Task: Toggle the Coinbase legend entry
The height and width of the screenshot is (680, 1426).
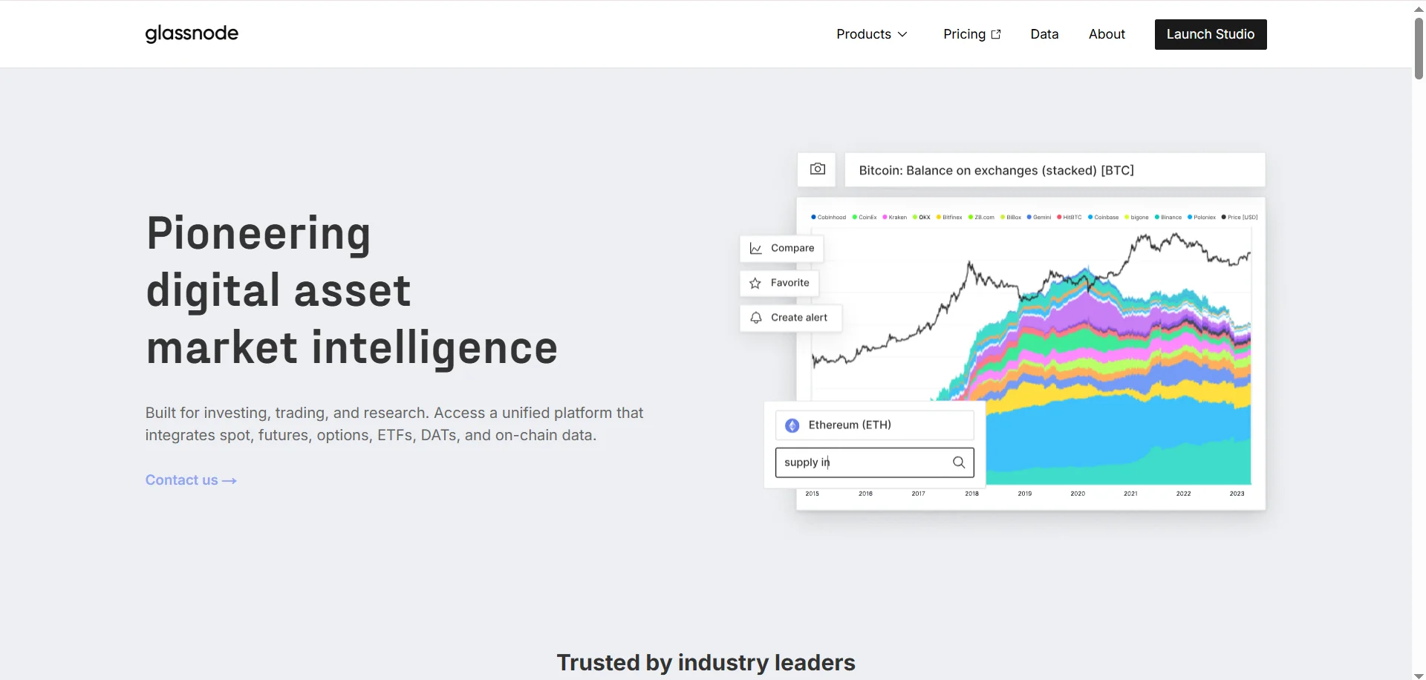Action: (x=1103, y=218)
